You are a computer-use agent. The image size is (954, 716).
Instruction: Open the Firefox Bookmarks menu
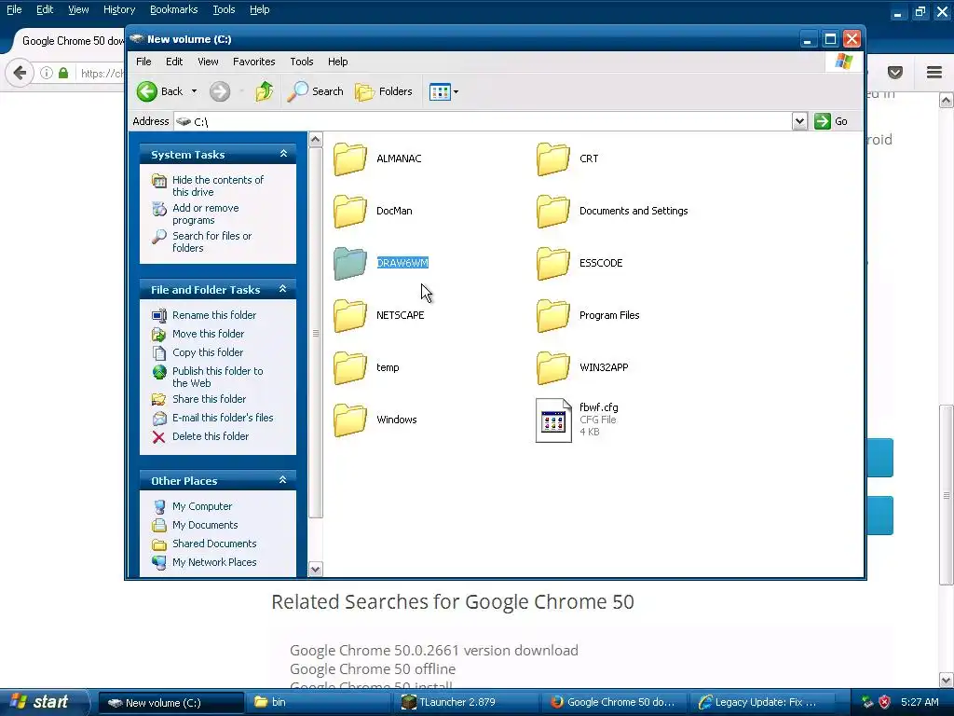tap(173, 9)
